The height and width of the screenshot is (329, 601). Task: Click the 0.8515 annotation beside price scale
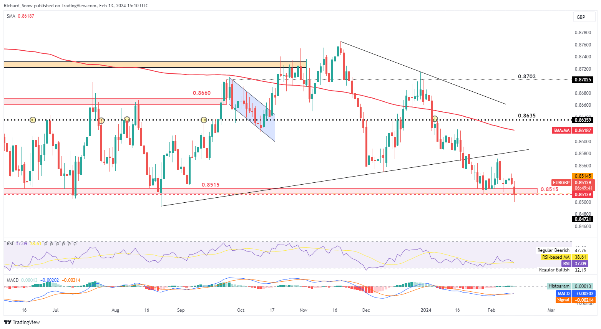pos(549,190)
